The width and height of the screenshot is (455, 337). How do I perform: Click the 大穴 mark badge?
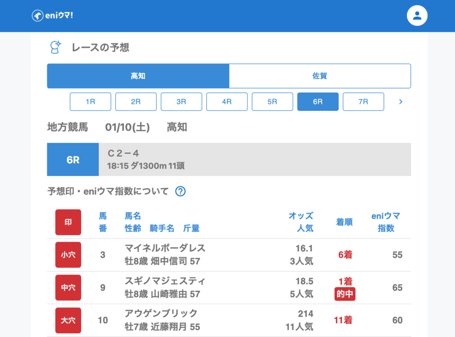68,320
